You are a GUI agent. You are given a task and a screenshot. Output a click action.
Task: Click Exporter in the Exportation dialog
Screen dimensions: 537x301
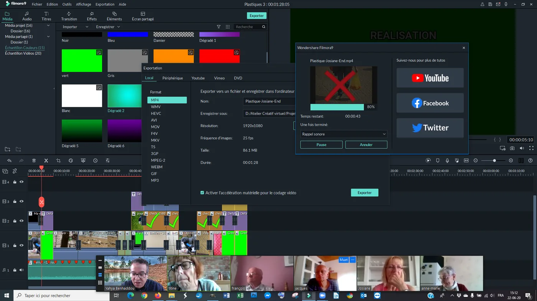click(365, 193)
